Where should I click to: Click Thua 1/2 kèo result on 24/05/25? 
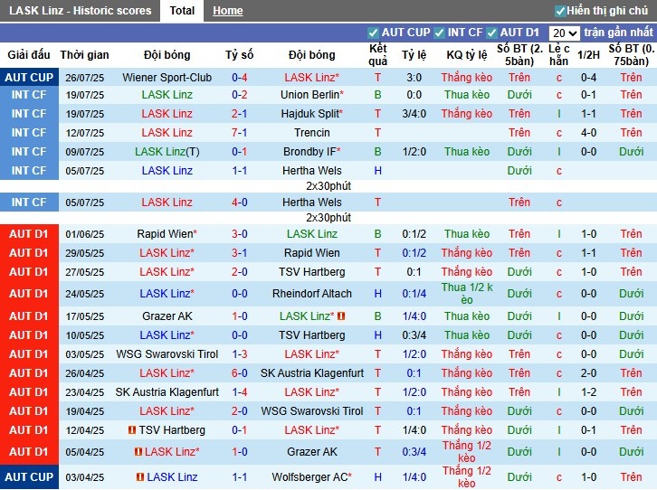pos(466,294)
